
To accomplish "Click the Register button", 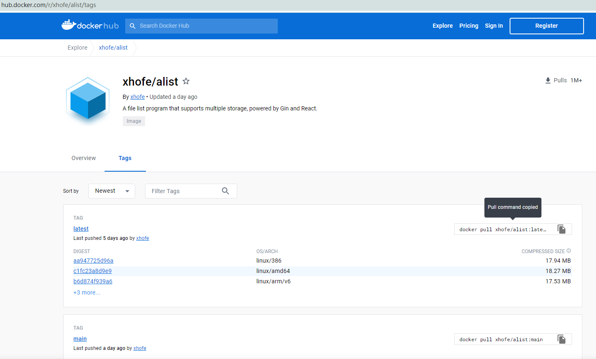I will pyautogui.click(x=546, y=26).
